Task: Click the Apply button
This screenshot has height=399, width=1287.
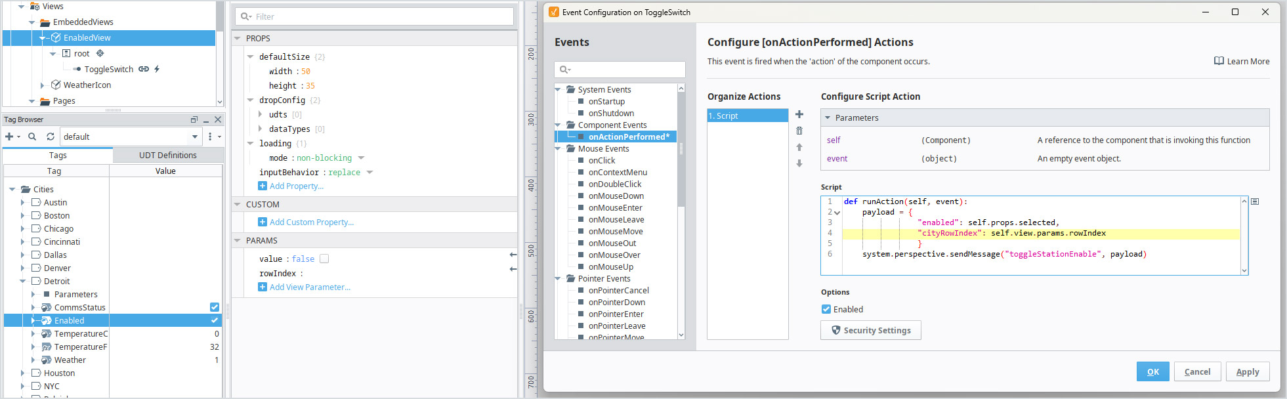Action: pyautogui.click(x=1247, y=371)
